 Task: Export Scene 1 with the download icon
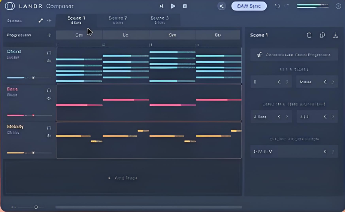point(335,35)
